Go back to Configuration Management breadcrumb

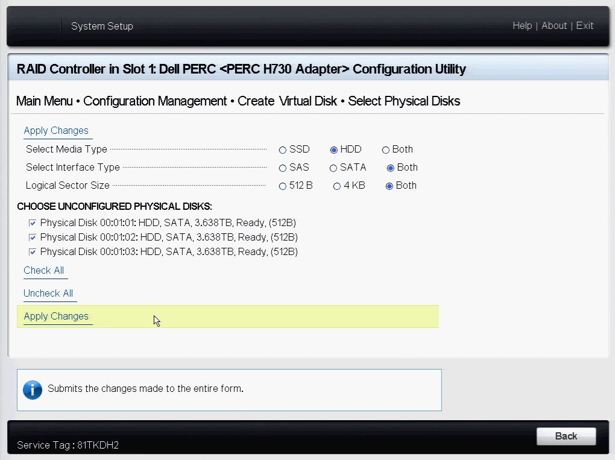[154, 101]
